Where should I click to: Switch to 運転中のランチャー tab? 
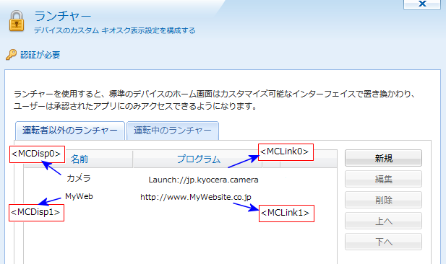(x=173, y=131)
